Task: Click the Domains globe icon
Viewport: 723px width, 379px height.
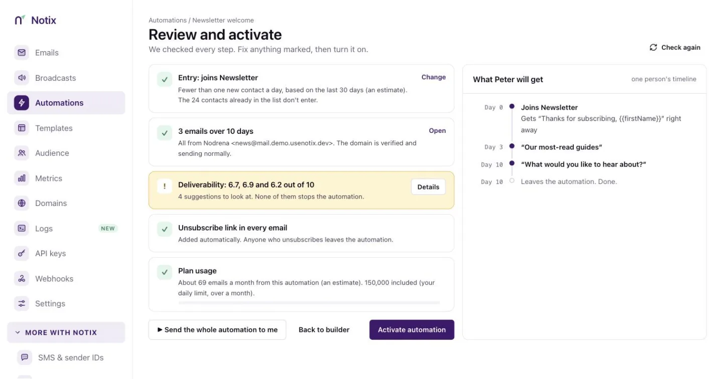Action: [x=22, y=203]
